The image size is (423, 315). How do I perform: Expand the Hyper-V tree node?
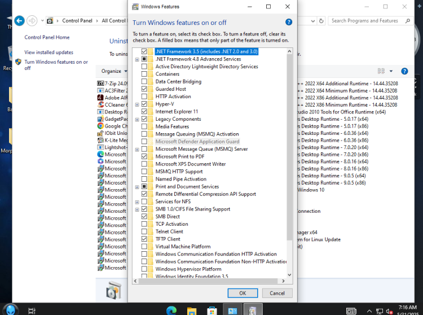[x=137, y=104]
